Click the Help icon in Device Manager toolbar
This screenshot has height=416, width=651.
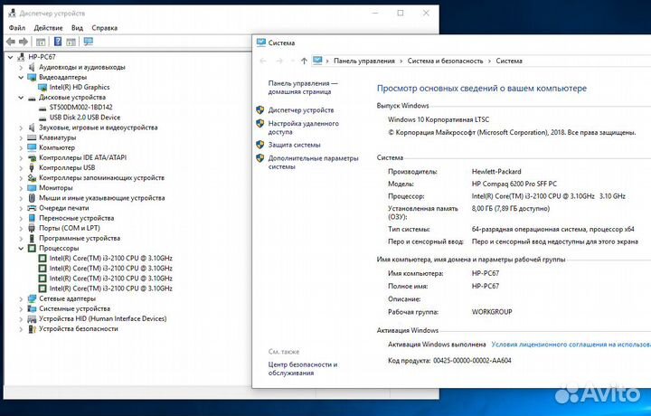point(58,42)
